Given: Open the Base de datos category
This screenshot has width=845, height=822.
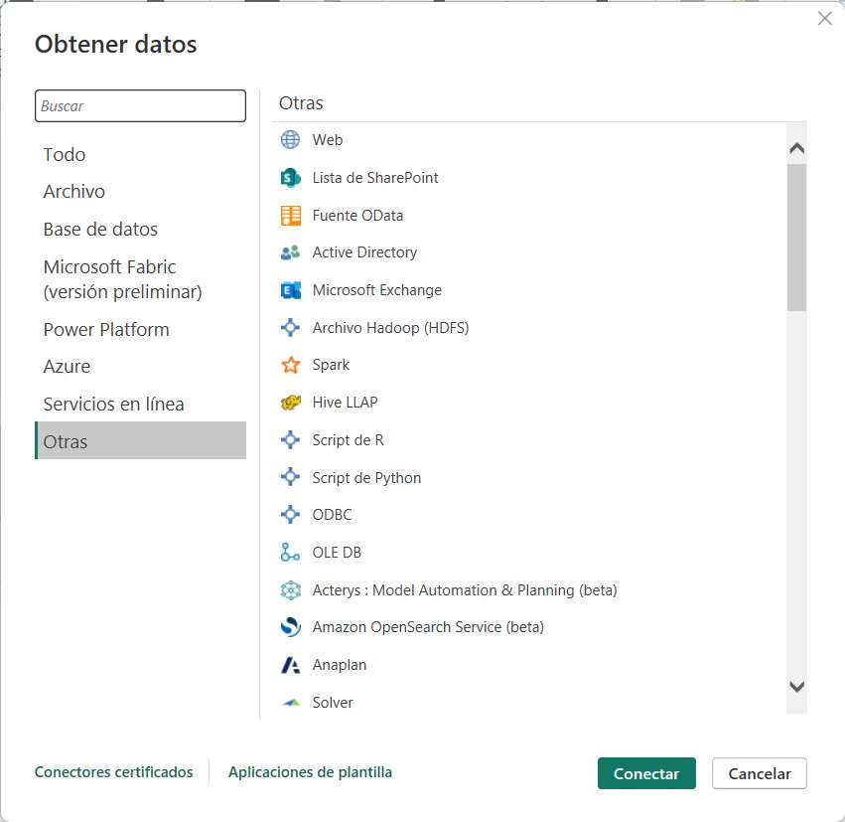Looking at the screenshot, I should [100, 229].
